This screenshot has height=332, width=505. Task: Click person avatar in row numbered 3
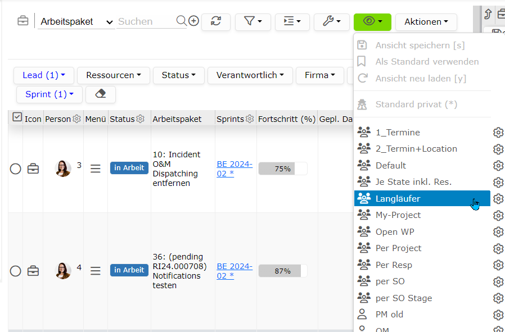63,169
